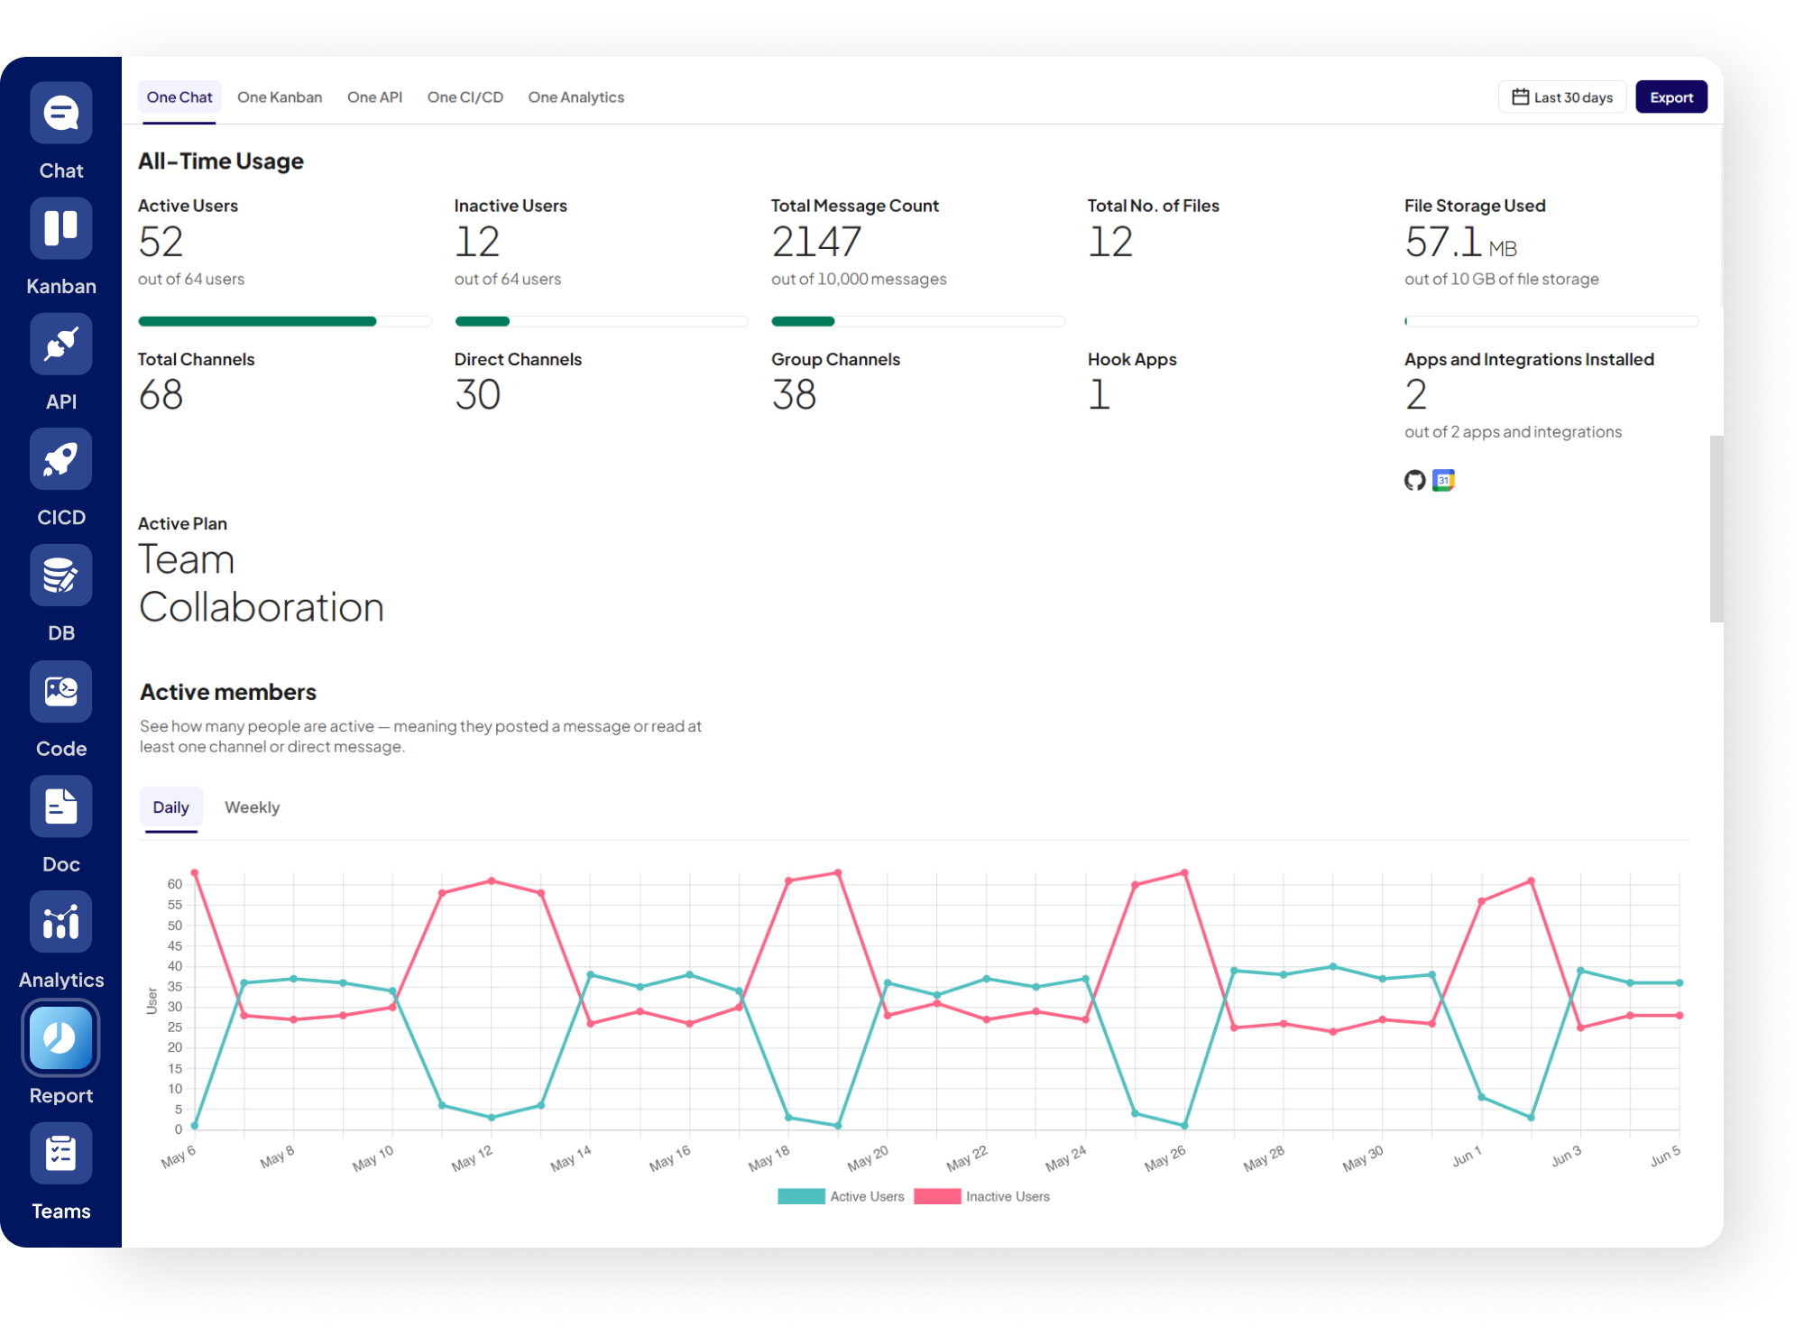
Task: Open the Doc document icon
Action: pos(60,807)
